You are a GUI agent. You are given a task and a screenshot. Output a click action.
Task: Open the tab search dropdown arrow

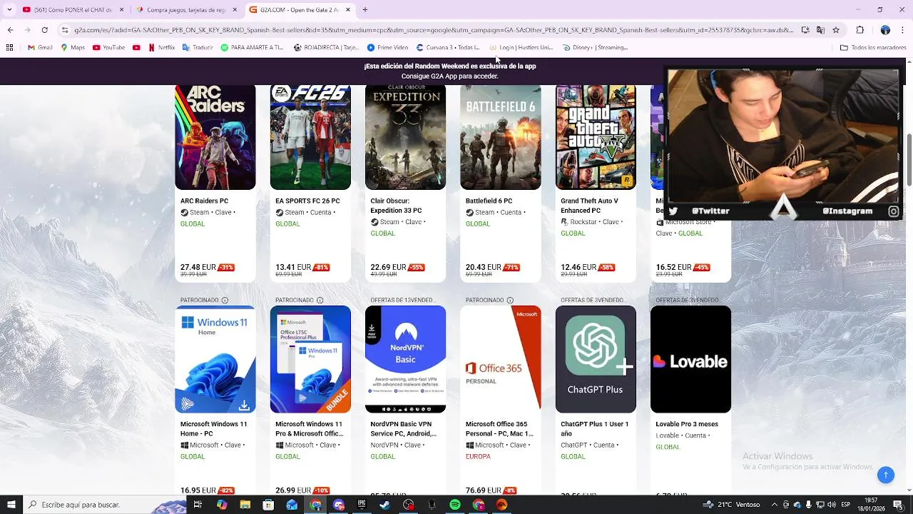pos(10,10)
